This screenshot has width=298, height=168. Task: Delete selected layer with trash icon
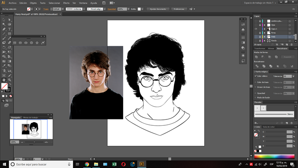292,44
